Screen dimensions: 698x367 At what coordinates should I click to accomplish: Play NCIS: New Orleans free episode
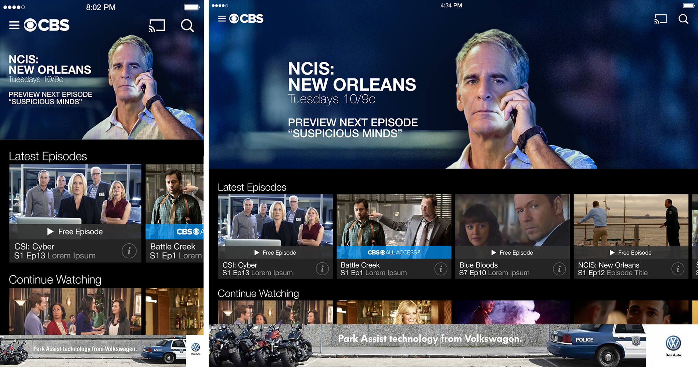[631, 252]
